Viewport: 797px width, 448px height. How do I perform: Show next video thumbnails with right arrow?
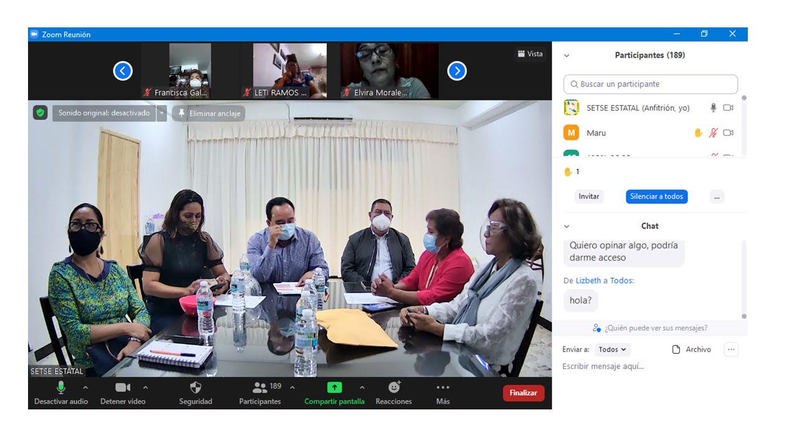(457, 71)
